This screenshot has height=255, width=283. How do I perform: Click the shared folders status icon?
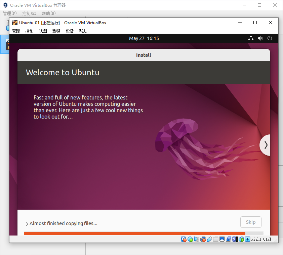click(x=215, y=239)
